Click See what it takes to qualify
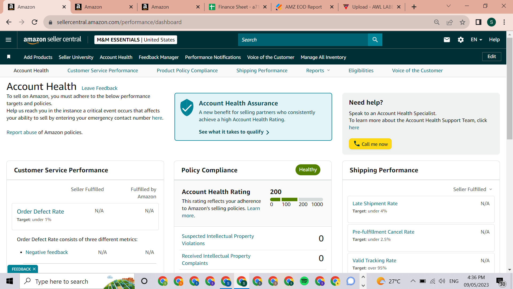 point(234,132)
